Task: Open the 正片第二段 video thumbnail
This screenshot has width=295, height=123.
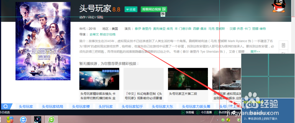Action: [188, 79]
